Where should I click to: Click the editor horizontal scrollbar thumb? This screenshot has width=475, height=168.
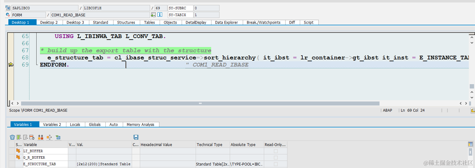point(200,103)
